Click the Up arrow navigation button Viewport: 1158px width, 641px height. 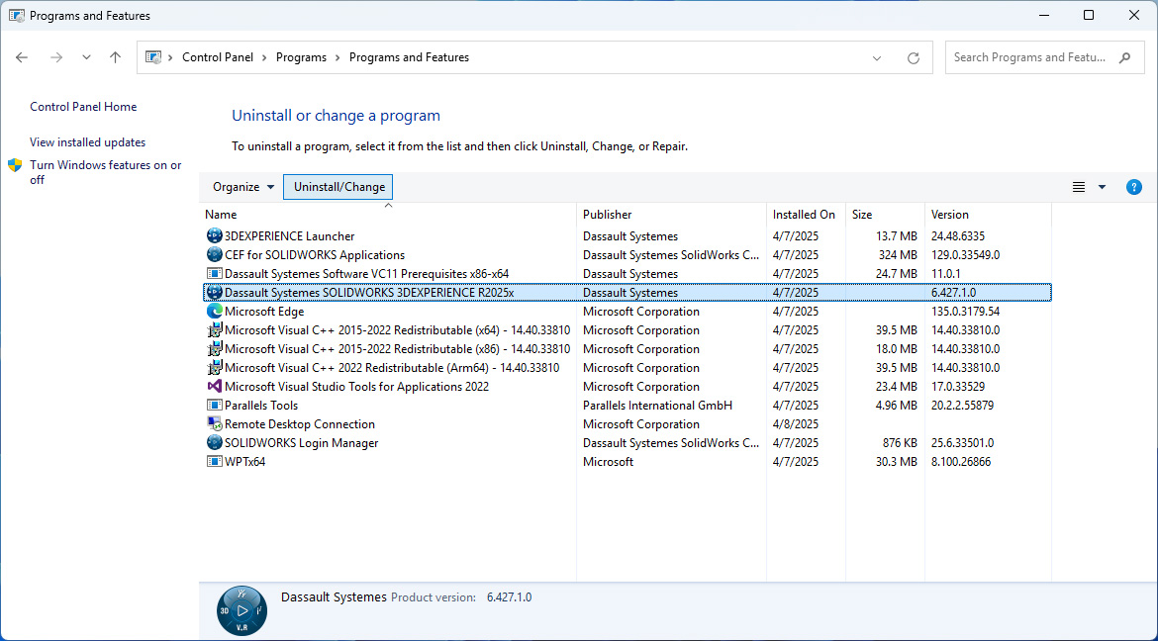[x=115, y=58]
